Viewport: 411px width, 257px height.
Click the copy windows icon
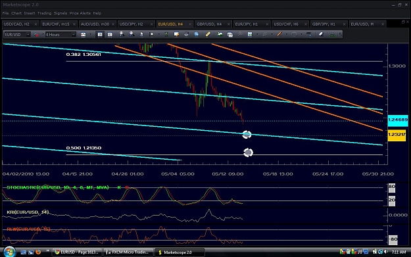point(230,35)
